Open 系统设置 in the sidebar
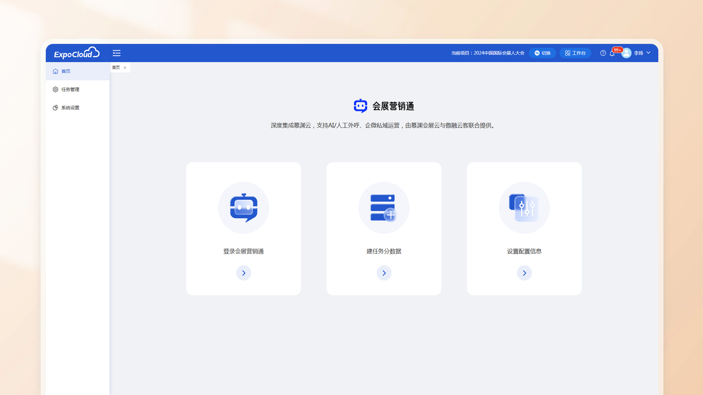 point(78,108)
